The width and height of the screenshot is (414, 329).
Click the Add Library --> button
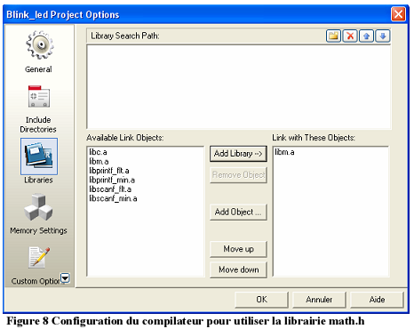pyautogui.click(x=238, y=154)
